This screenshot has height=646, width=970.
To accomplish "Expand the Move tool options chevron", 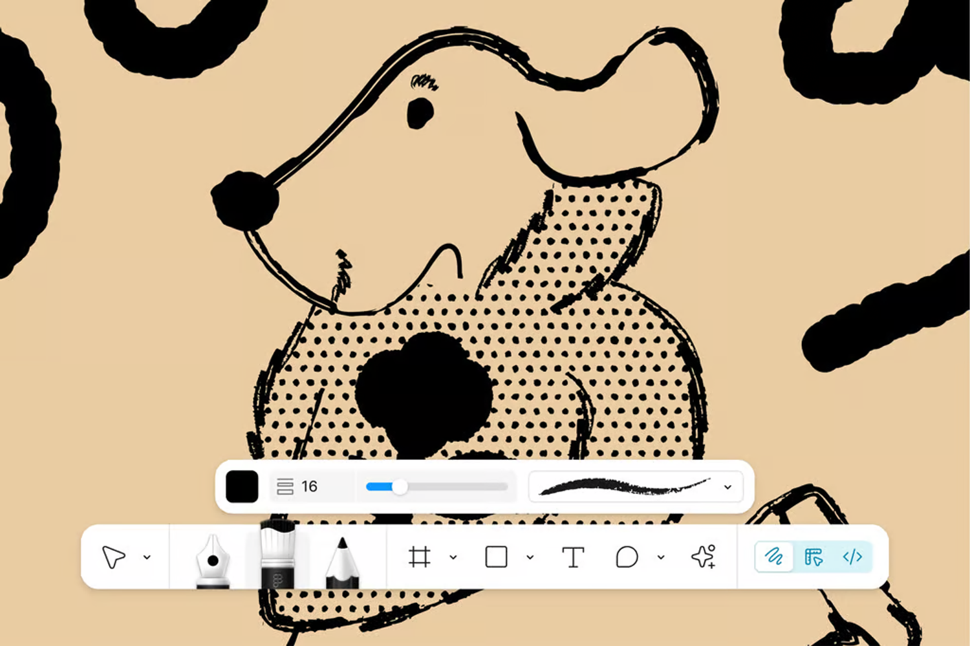I will [147, 557].
